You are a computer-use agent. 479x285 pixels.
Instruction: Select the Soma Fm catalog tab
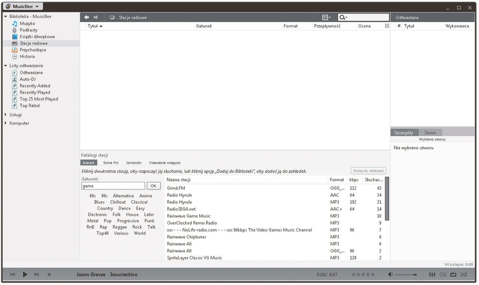coord(111,163)
